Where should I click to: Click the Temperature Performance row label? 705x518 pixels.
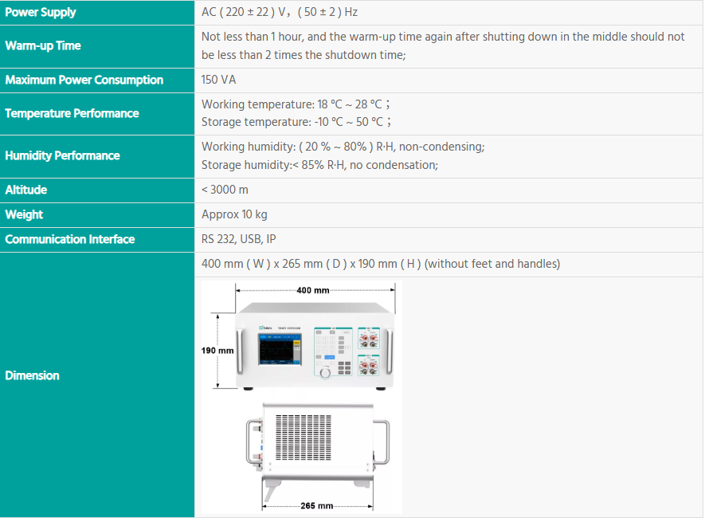click(x=72, y=113)
